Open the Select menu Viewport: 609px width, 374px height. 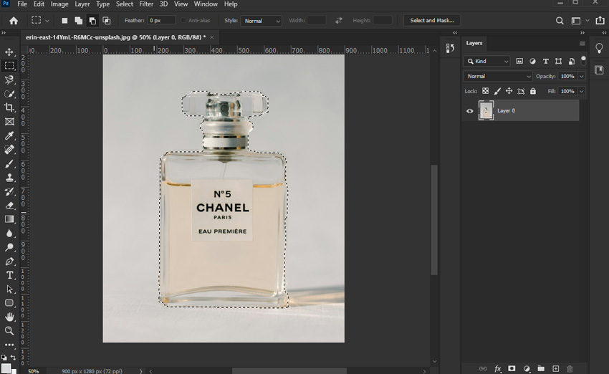pos(124,4)
